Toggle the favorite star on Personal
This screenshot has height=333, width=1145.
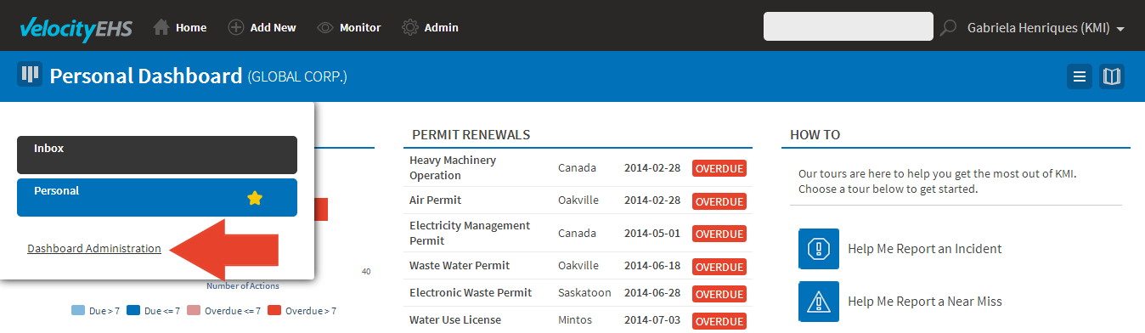click(x=255, y=198)
